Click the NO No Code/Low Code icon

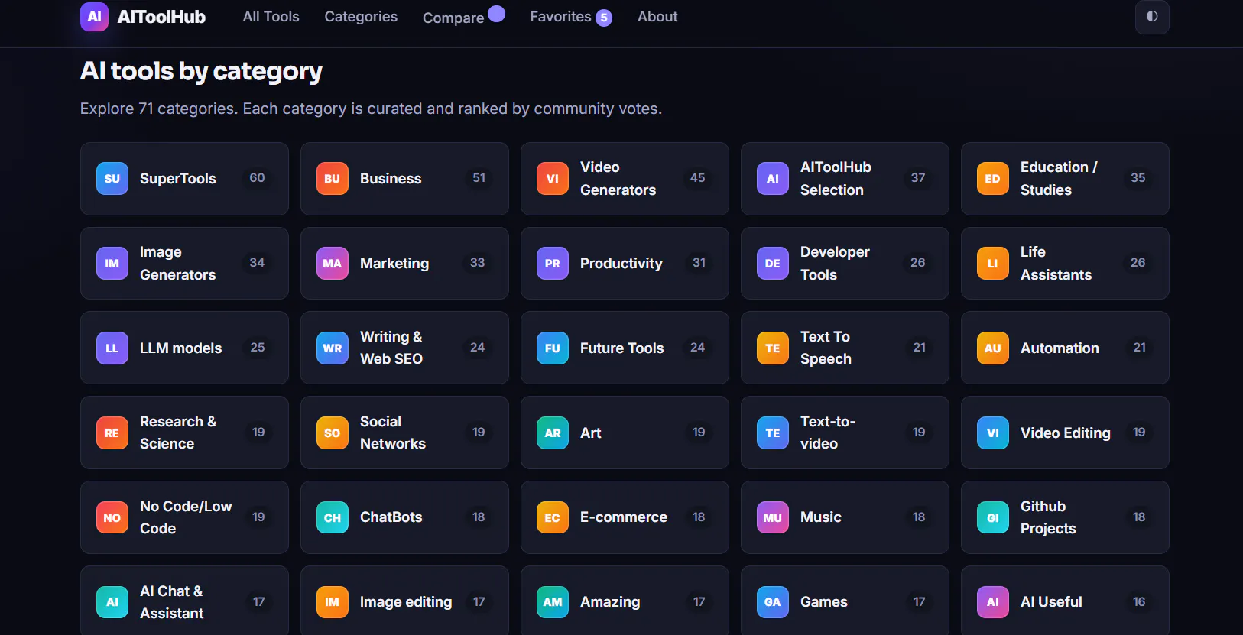coord(112,518)
